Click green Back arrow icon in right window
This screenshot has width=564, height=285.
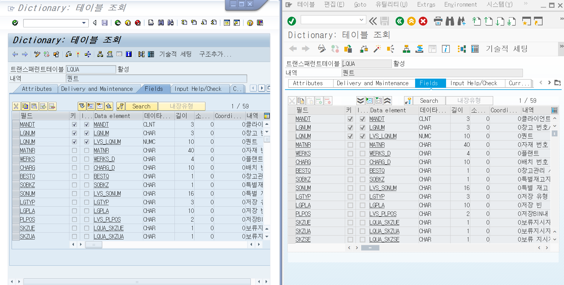400,21
